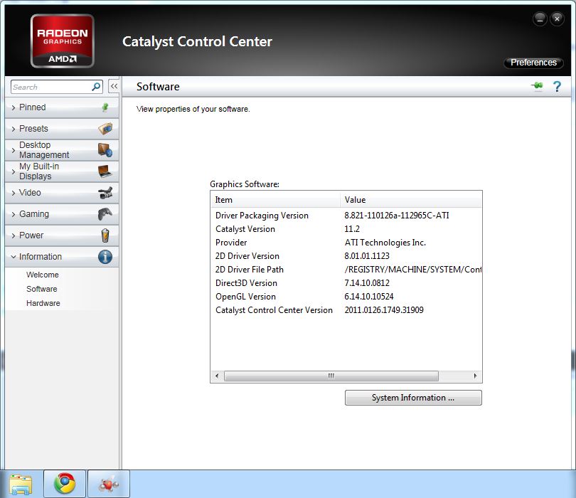This screenshot has height=498, width=576.
Task: Click the Power battery icon
Action: coord(105,235)
